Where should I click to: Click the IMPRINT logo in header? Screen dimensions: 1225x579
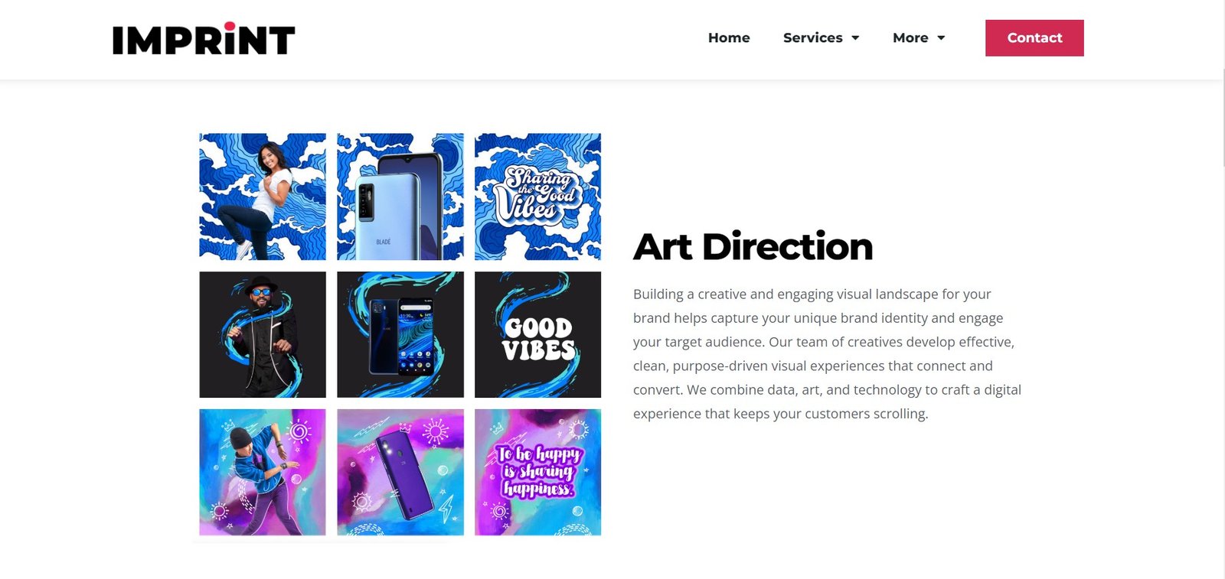click(x=204, y=38)
